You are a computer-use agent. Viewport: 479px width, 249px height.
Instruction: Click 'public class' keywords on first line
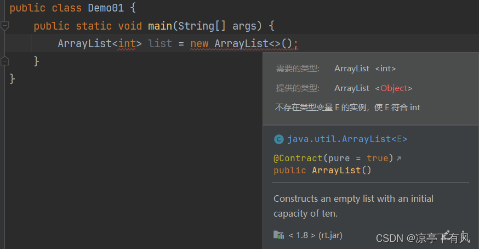(45, 8)
